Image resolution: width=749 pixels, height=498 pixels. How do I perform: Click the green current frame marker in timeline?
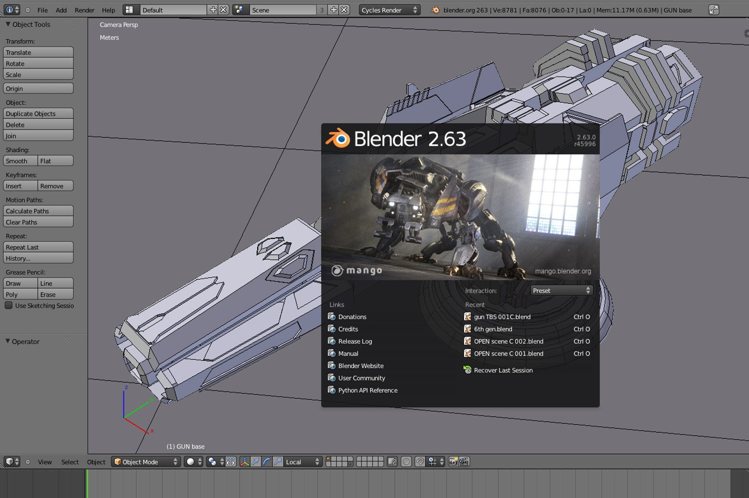click(x=87, y=483)
